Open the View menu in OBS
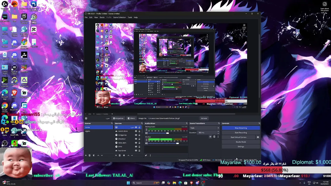 click(96, 17)
